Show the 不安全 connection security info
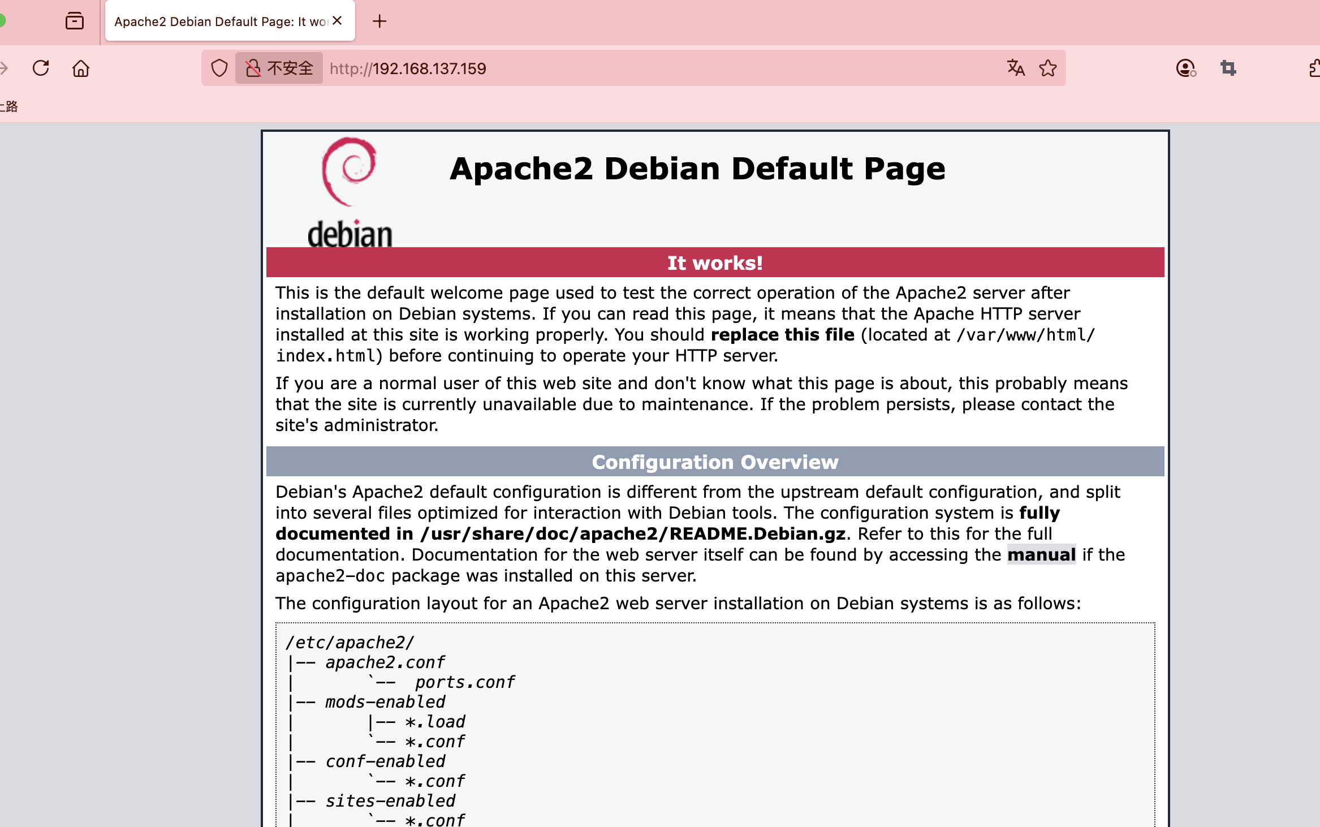The width and height of the screenshot is (1320, 827). pos(279,68)
